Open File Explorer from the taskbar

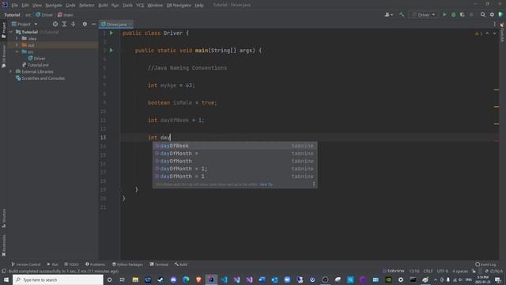click(135, 279)
